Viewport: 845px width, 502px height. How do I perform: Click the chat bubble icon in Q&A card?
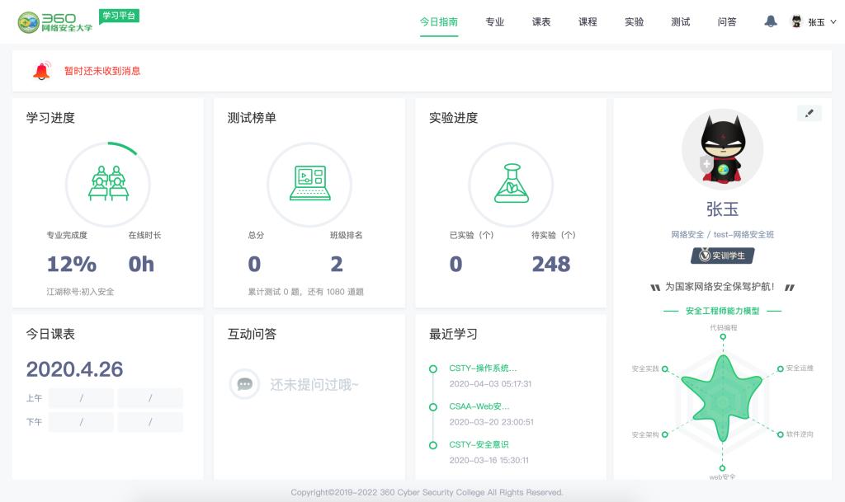click(244, 384)
